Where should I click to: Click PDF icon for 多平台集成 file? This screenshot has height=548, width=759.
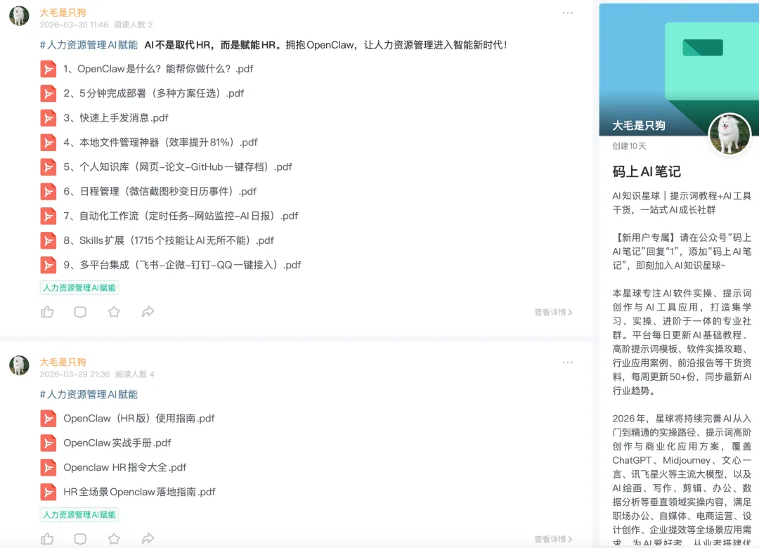pos(48,266)
